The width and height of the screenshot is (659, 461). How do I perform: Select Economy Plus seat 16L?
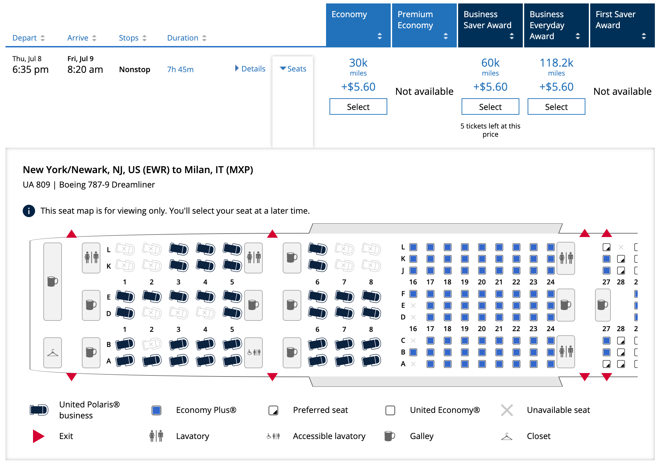click(x=413, y=247)
